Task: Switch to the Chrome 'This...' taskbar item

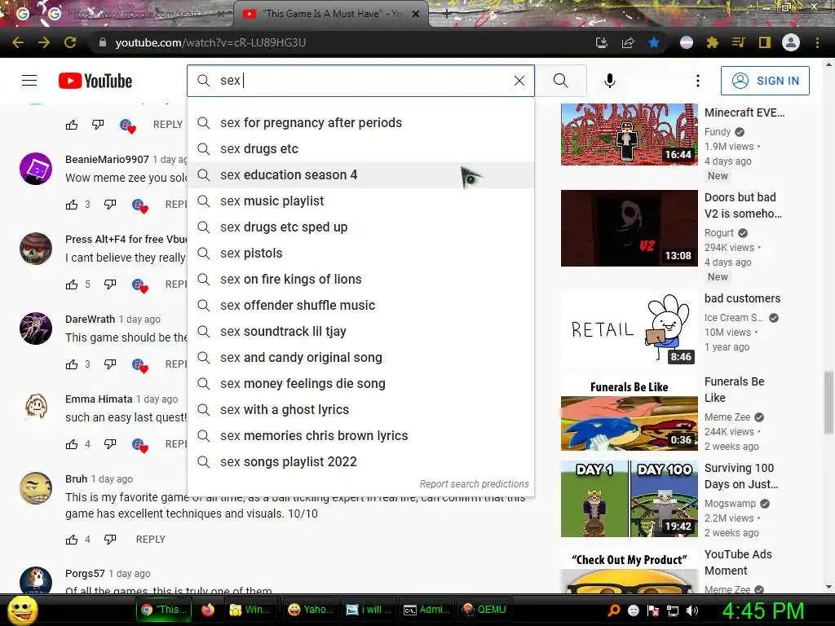Action: pos(164,610)
